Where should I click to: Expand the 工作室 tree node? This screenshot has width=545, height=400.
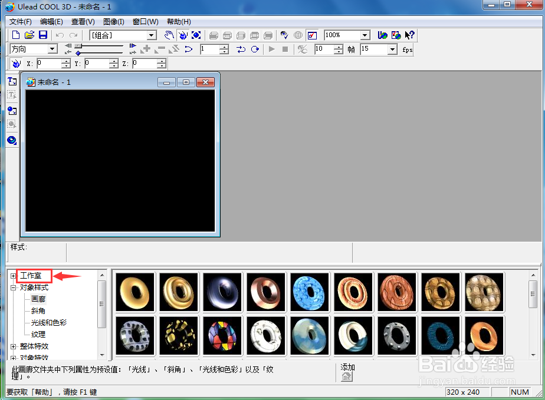(13, 276)
